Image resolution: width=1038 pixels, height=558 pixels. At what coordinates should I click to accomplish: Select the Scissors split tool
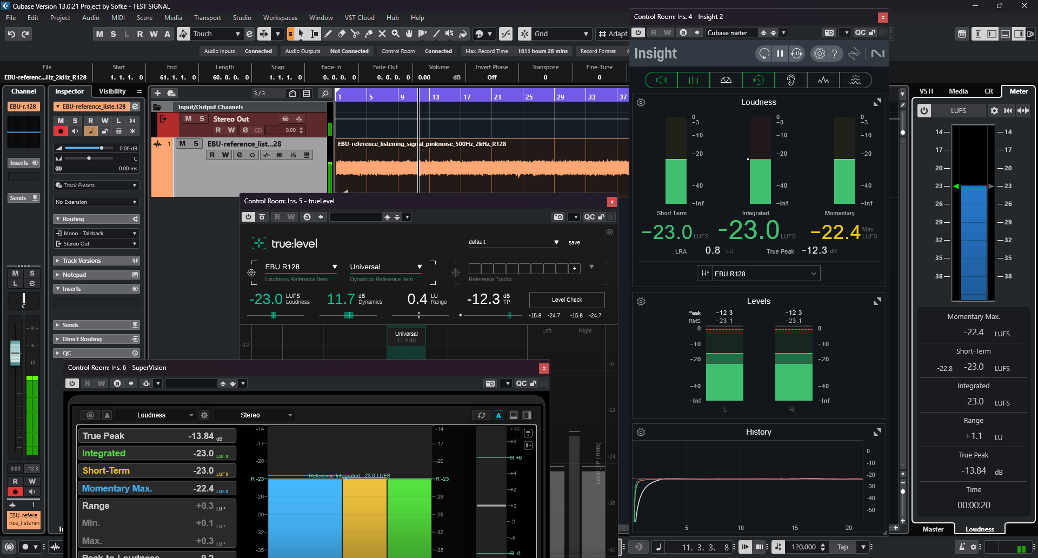pos(355,34)
